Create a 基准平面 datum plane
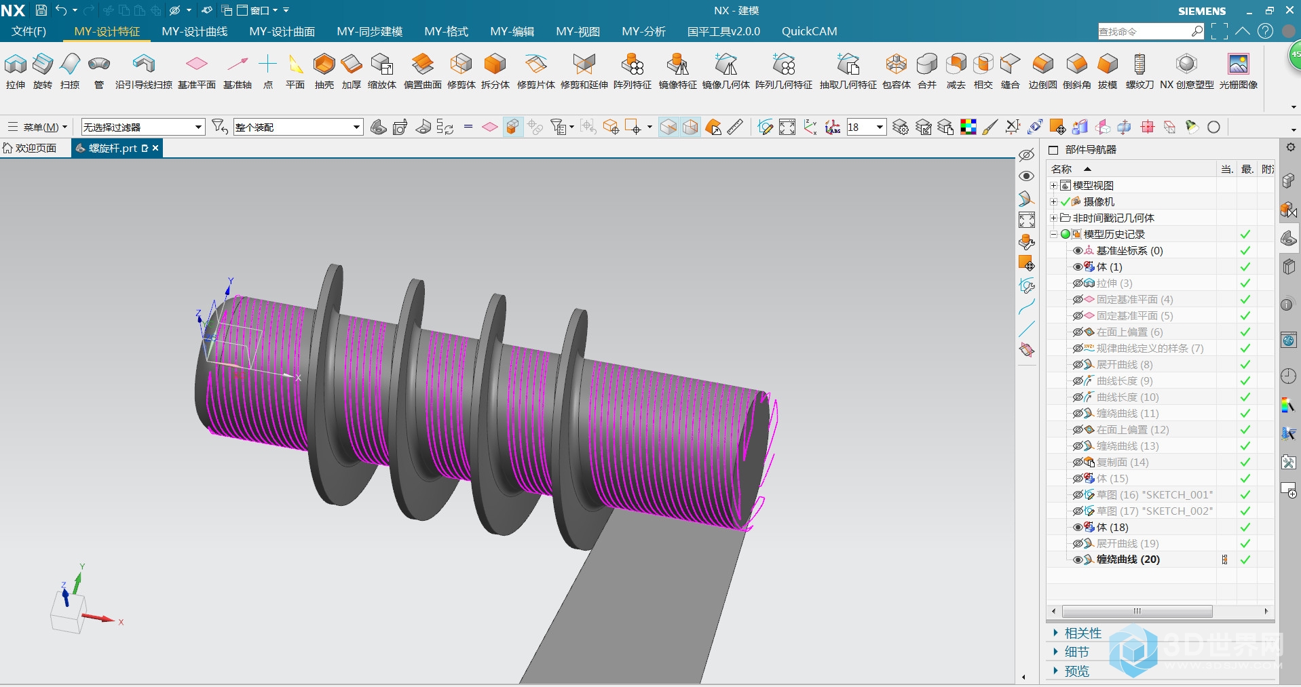 coord(197,71)
